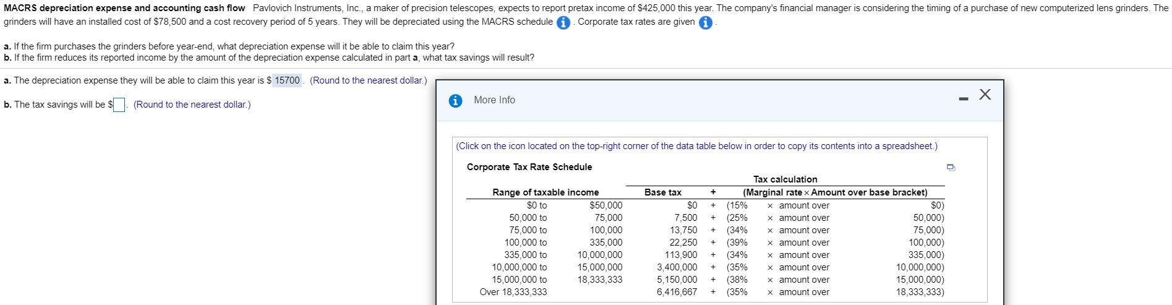This screenshot has height=305, width=1172.
Task: Select the base tax value 113,900
Action: click(681, 255)
